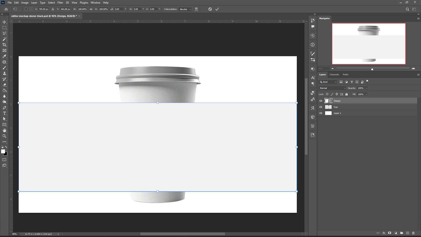Viewport: 421px width, 237px height.
Task: Switch to the Channels tab
Action: (x=334, y=75)
